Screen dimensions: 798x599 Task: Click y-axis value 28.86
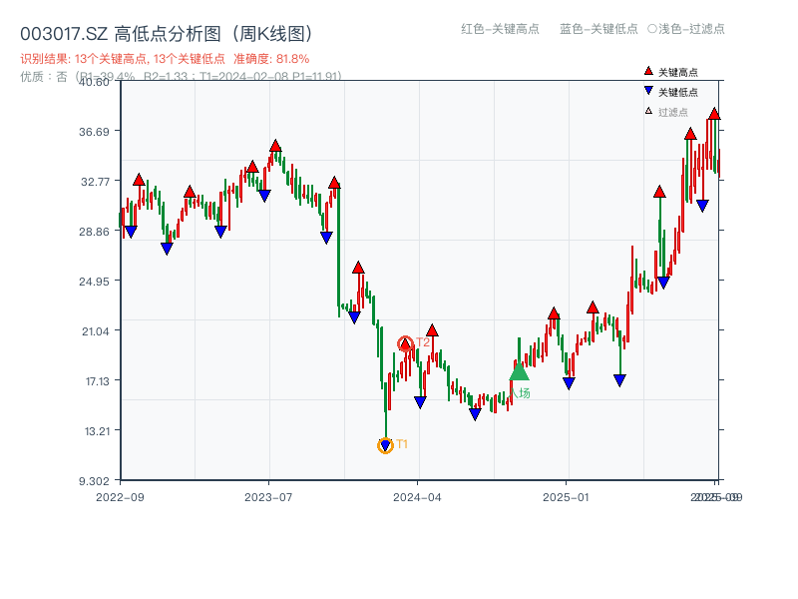[x=94, y=232]
